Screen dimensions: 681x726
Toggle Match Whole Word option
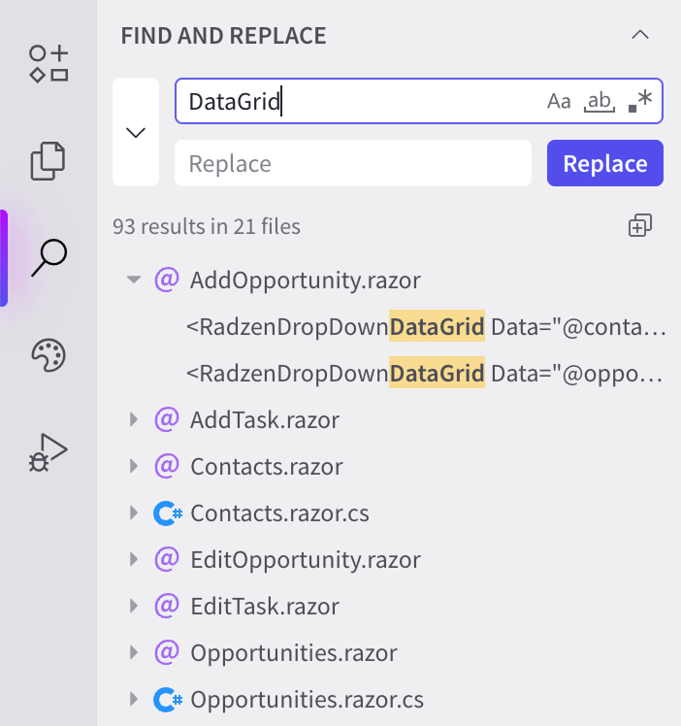pos(600,101)
